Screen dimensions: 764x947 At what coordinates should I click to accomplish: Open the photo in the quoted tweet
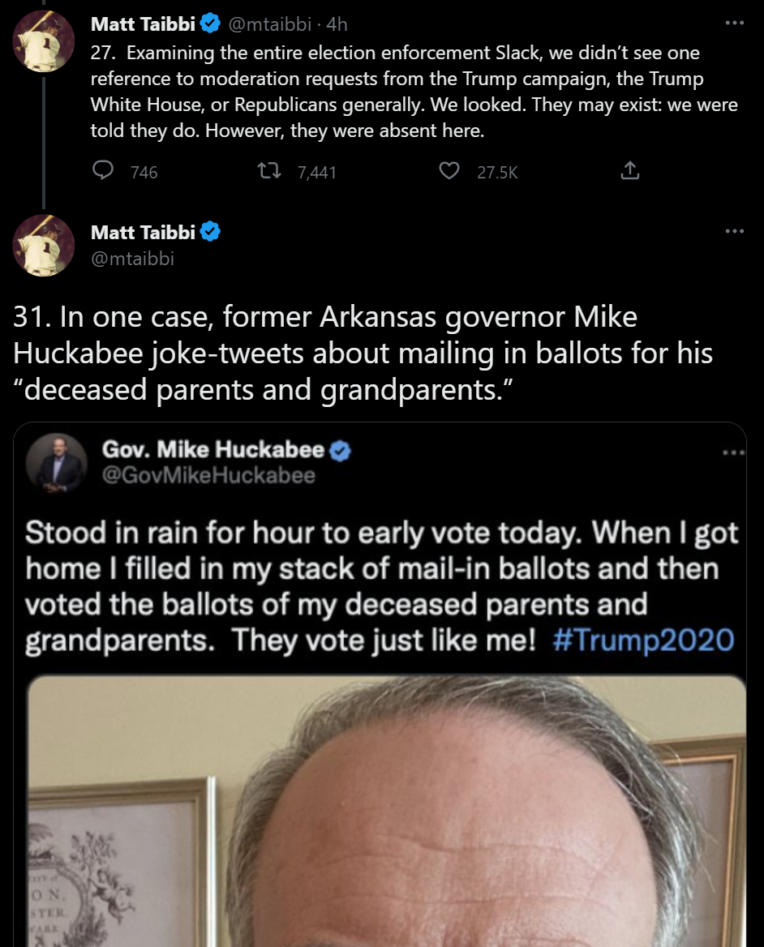click(387, 811)
